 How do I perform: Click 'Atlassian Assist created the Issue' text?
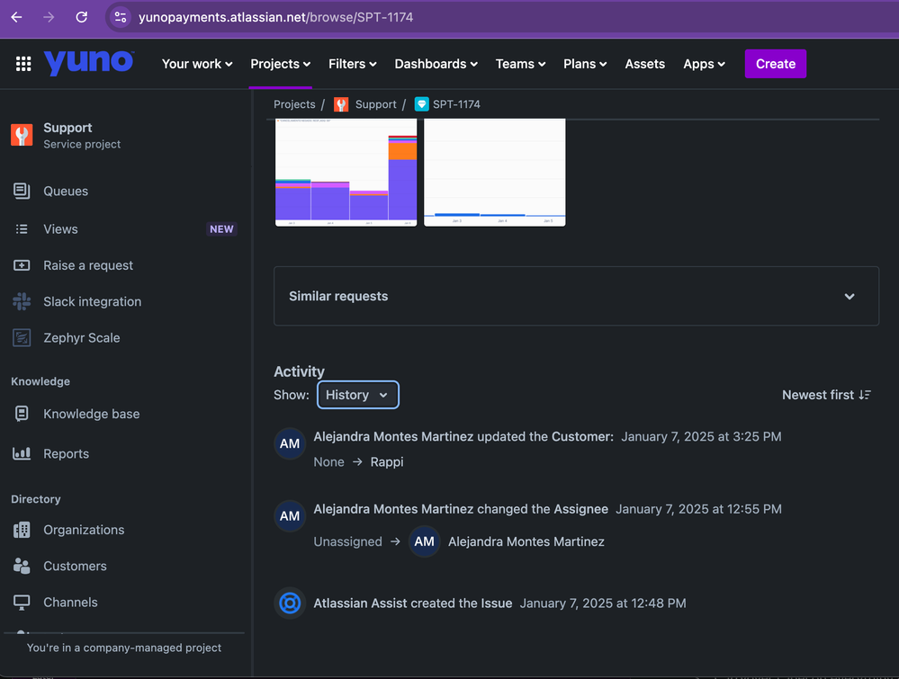tap(413, 603)
